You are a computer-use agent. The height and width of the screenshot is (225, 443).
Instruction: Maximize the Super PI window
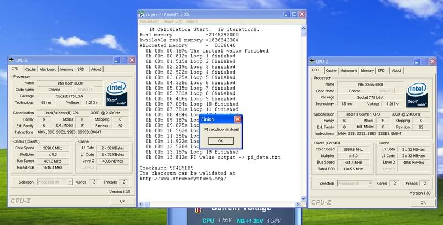(x=295, y=14)
